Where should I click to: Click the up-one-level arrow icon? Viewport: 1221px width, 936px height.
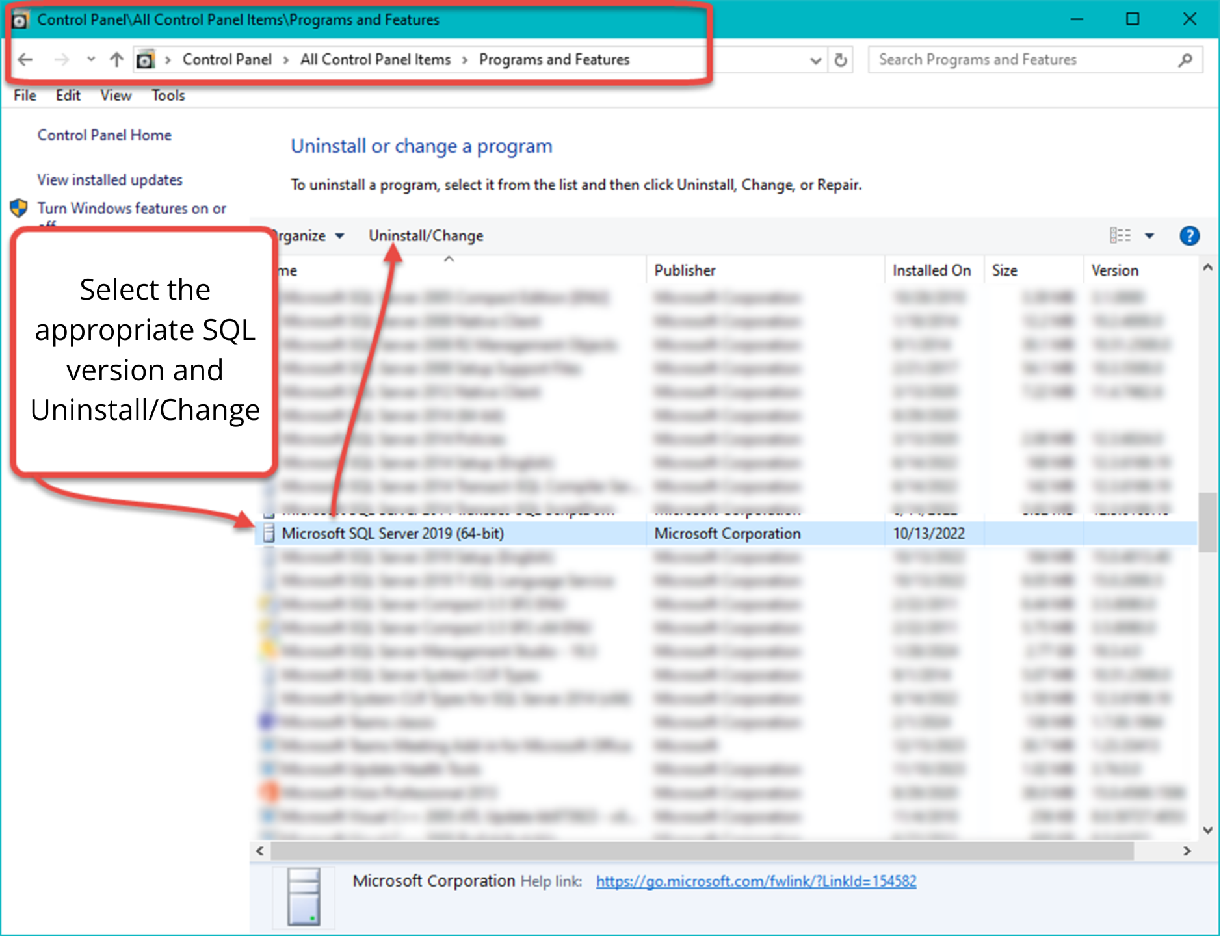tap(116, 59)
